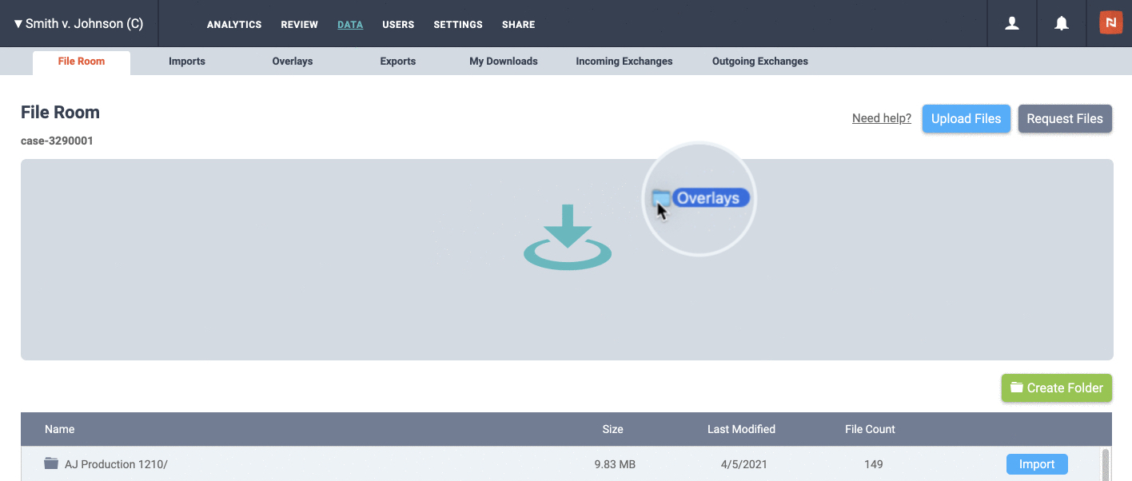Open the AJ Production 1210/ folder name
Viewport: 1132px width, 481px height.
(116, 464)
